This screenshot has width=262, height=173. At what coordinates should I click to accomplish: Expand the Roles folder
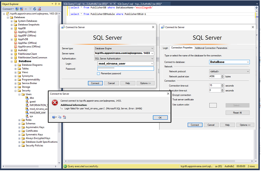pos(20,120)
